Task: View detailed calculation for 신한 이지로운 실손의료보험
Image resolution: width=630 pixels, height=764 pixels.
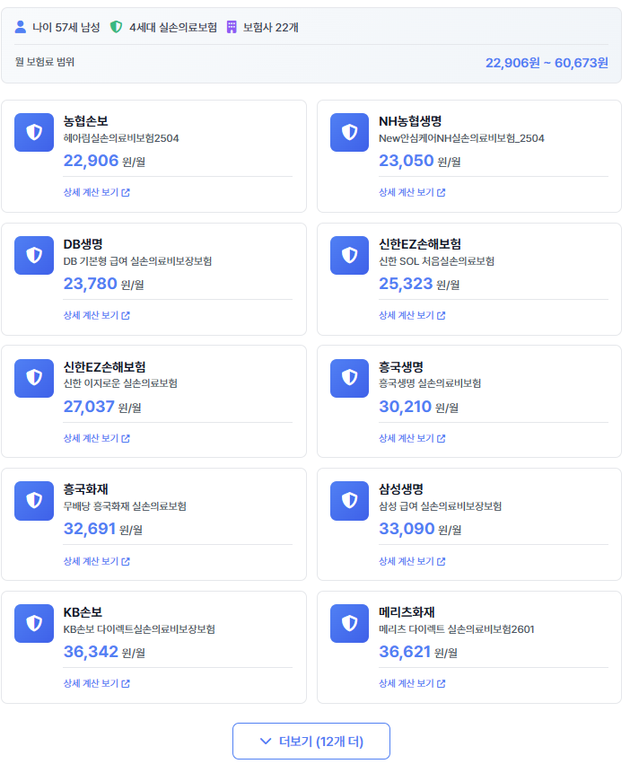Action: (x=97, y=438)
